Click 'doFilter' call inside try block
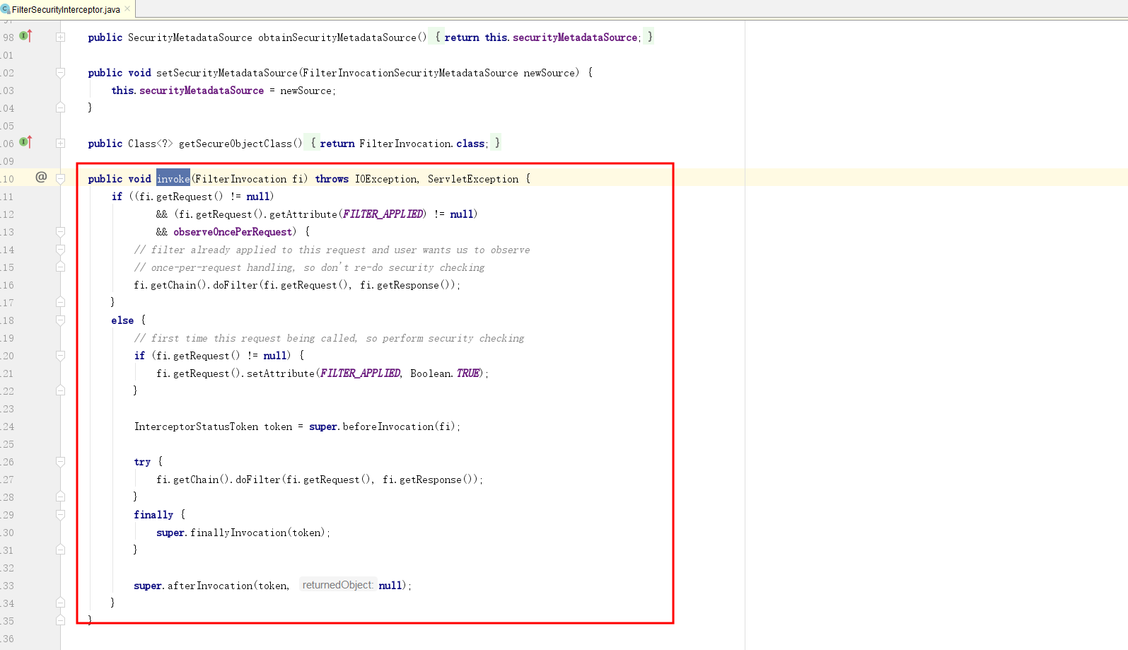This screenshot has height=650, width=1128. coord(258,480)
